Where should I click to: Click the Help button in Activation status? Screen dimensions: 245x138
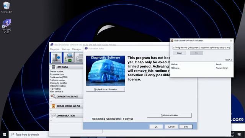click(x=186, y=127)
